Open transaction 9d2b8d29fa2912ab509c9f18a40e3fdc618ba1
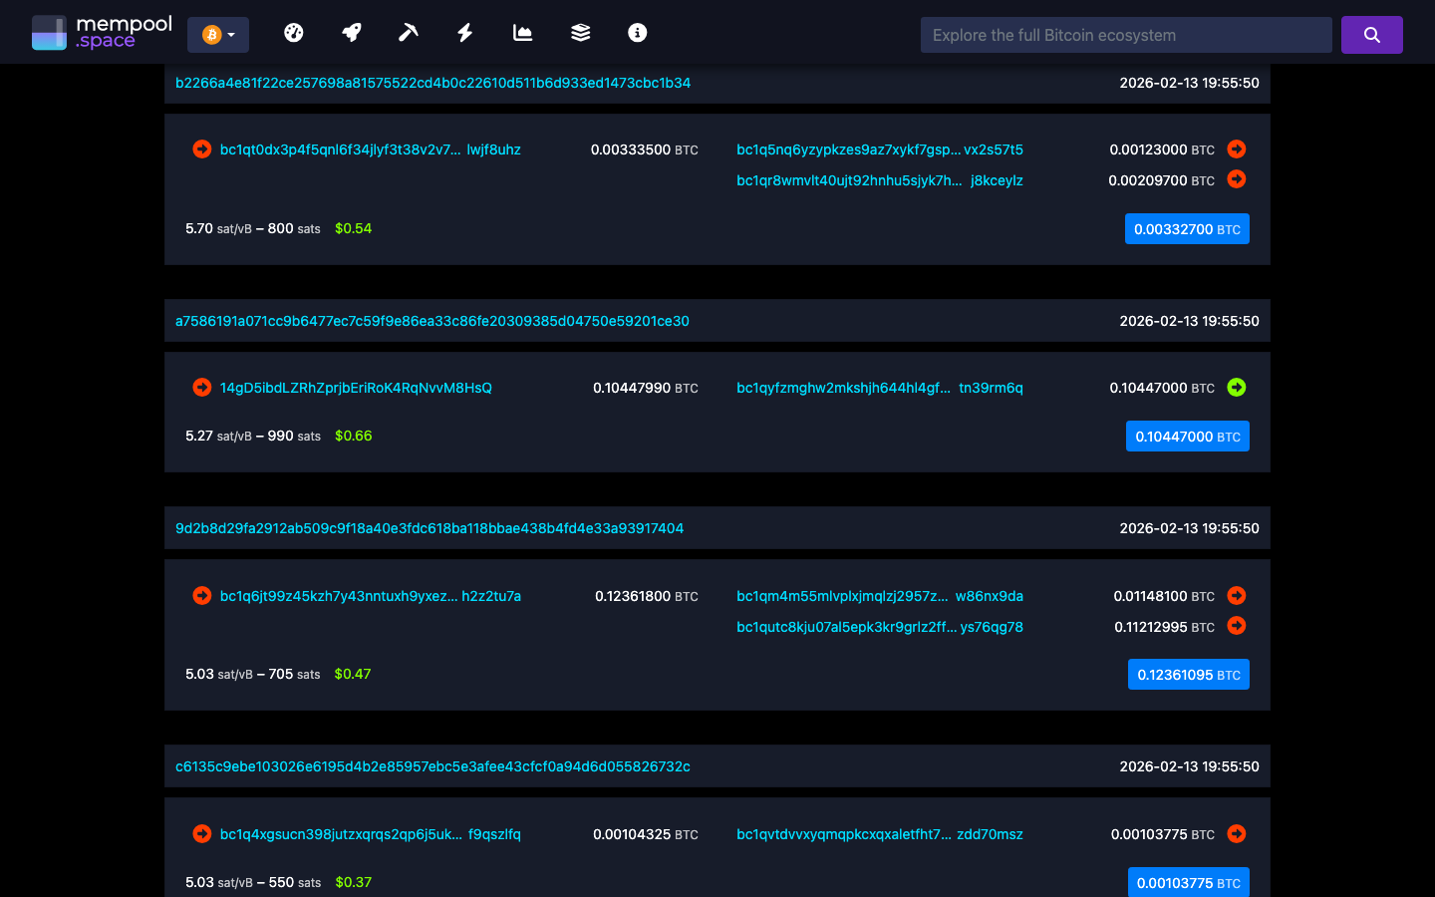Image resolution: width=1435 pixels, height=897 pixels. coord(430,528)
